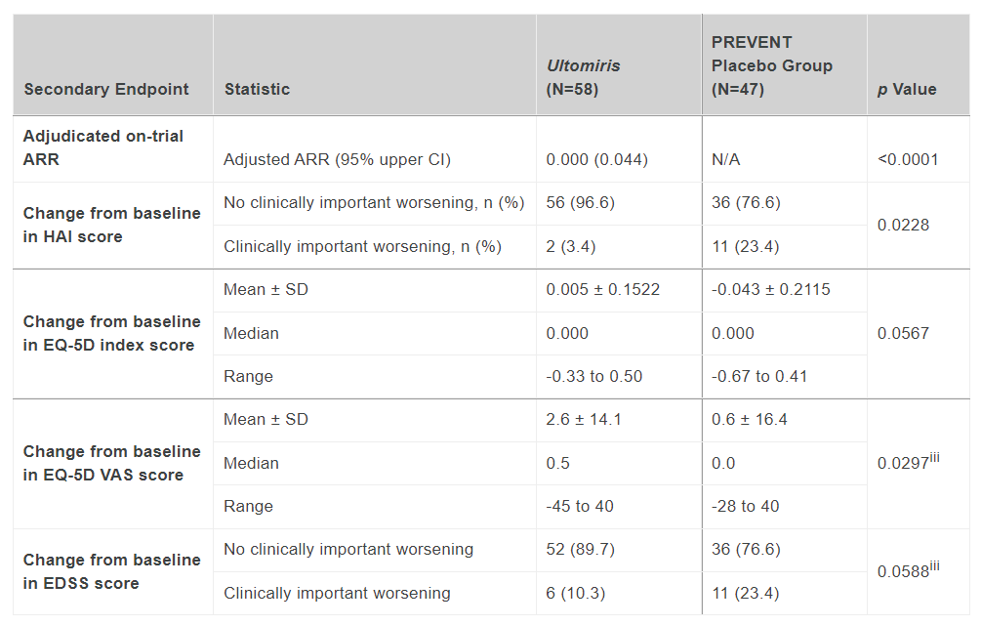Select the Adjudicated on-trial ARR row label
981x625 pixels.
pyautogui.click(x=103, y=147)
